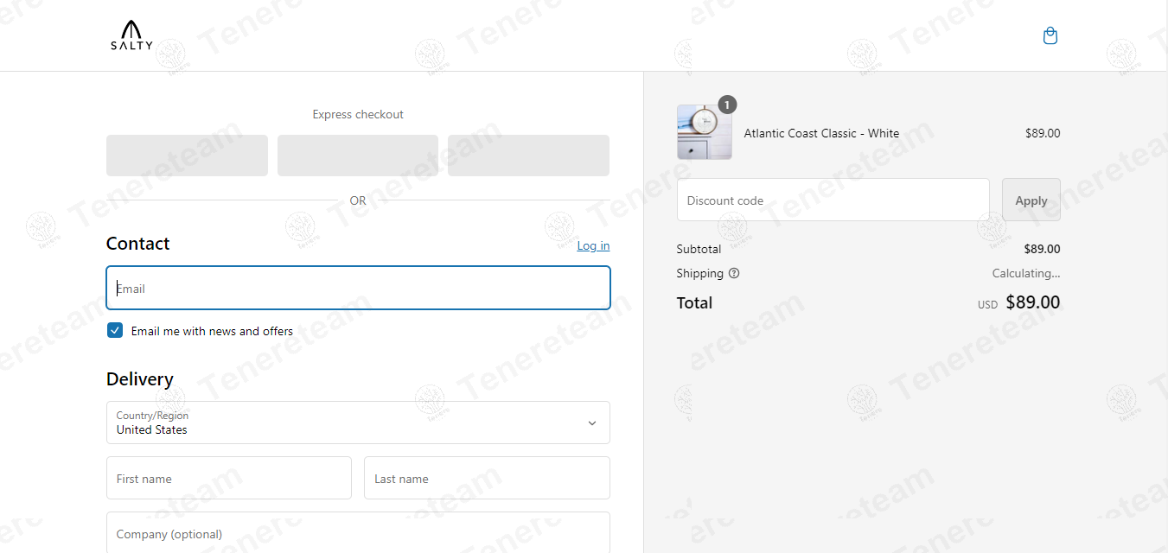Click the Apply discount button
Image resolution: width=1168 pixels, height=553 pixels.
pos(1031,200)
